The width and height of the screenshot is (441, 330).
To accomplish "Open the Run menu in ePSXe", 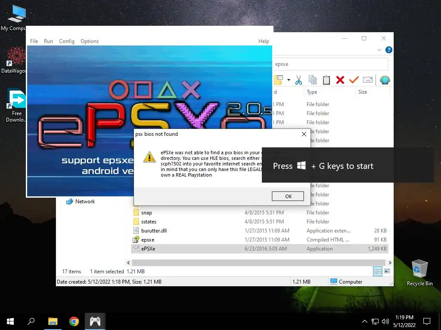I will pos(48,41).
